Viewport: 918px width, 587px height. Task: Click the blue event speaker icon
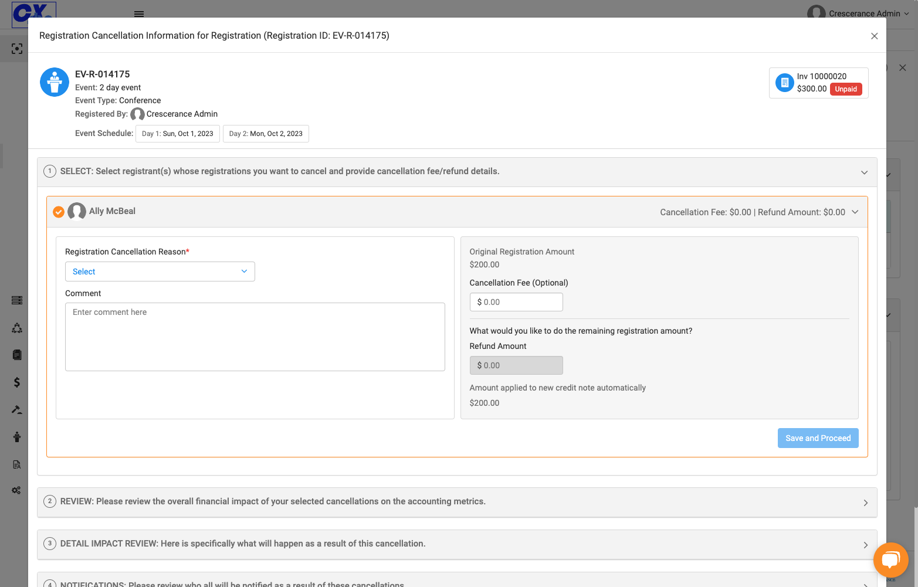(x=55, y=82)
